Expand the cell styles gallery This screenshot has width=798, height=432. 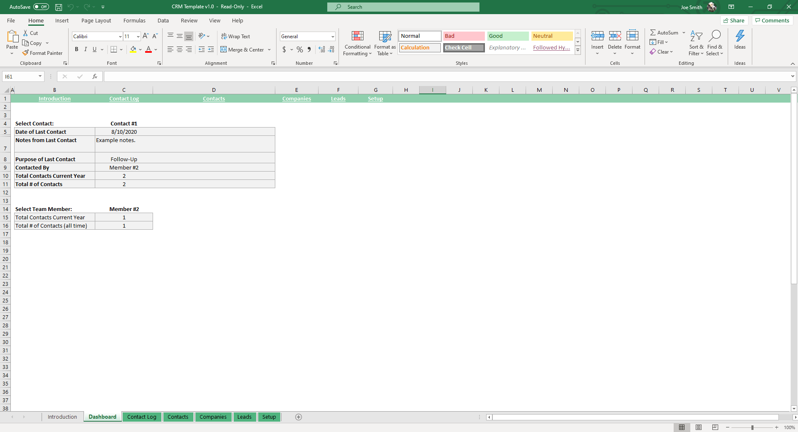(578, 50)
